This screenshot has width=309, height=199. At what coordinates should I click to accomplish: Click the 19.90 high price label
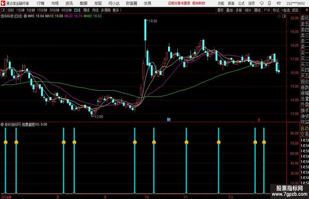pyautogui.click(x=153, y=21)
